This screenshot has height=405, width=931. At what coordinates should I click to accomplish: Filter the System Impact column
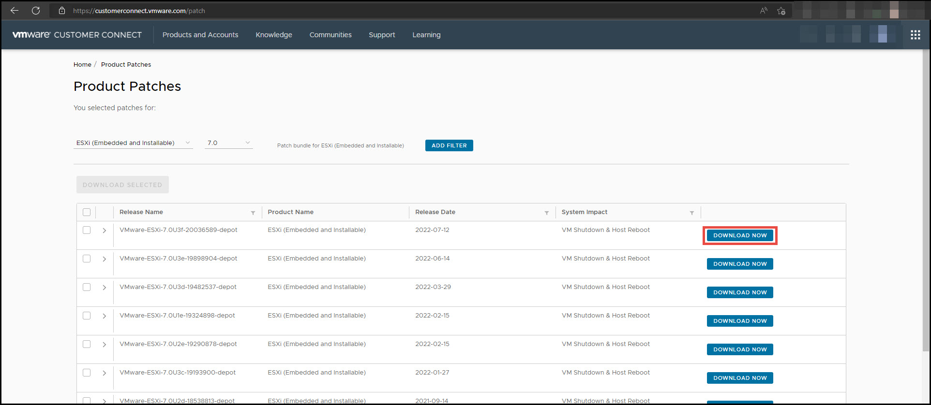pyautogui.click(x=692, y=213)
